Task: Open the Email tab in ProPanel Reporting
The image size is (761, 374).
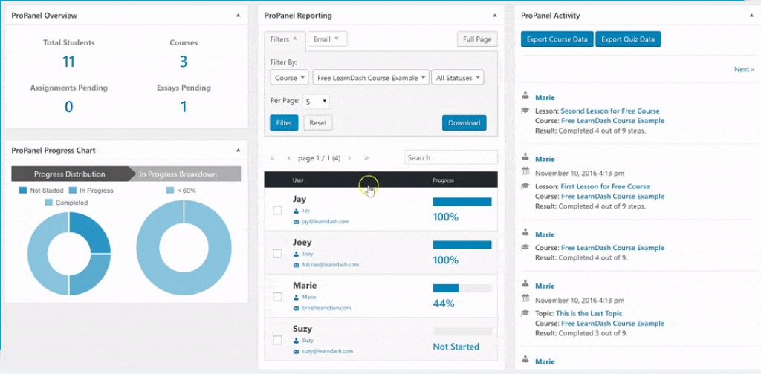Action: (326, 39)
